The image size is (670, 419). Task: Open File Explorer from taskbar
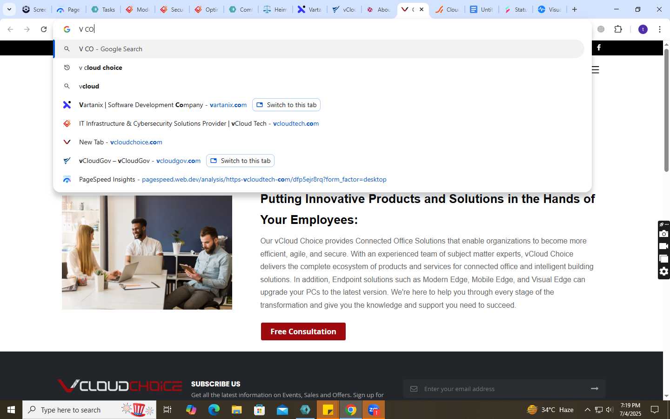[x=237, y=410]
